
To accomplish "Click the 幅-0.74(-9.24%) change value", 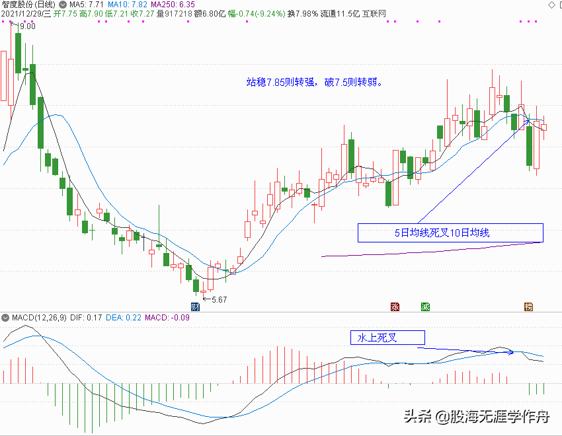I will pyautogui.click(x=257, y=14).
